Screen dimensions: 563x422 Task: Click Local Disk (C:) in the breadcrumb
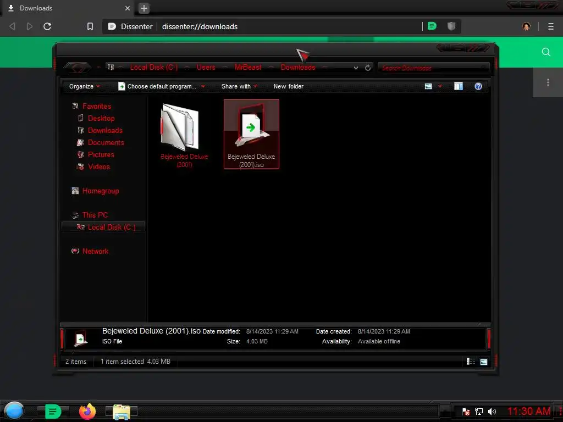click(154, 67)
